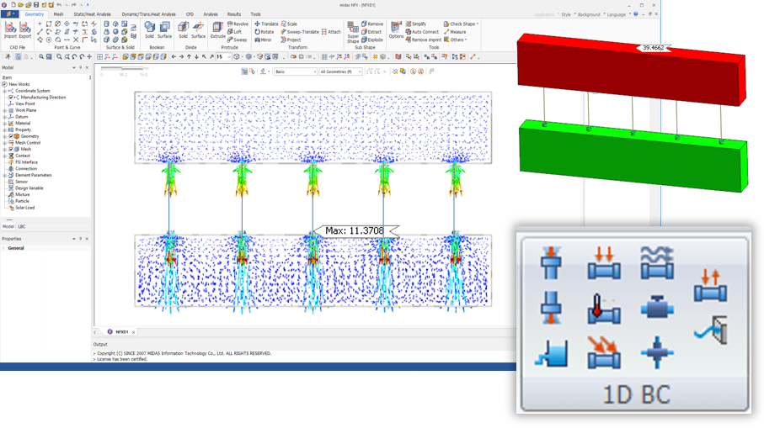Click the Simplify tool
Viewport: 764px width, 428px height.
(415, 24)
